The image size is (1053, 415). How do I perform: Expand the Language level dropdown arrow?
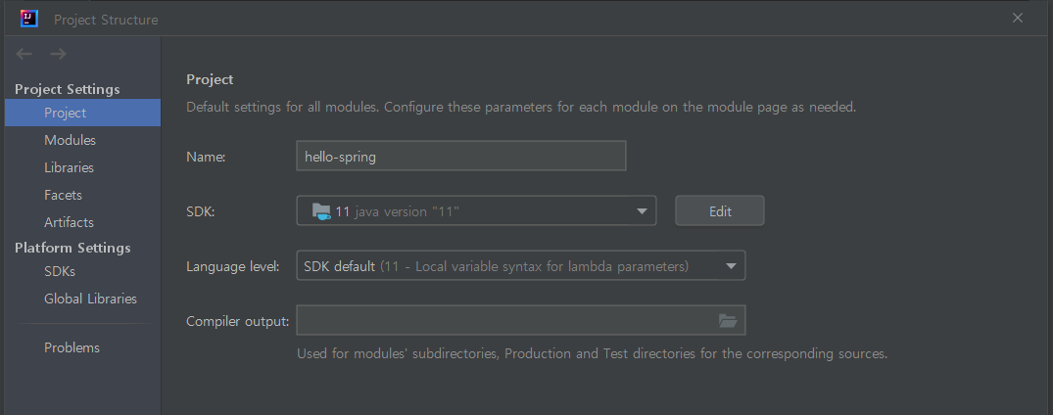point(732,266)
